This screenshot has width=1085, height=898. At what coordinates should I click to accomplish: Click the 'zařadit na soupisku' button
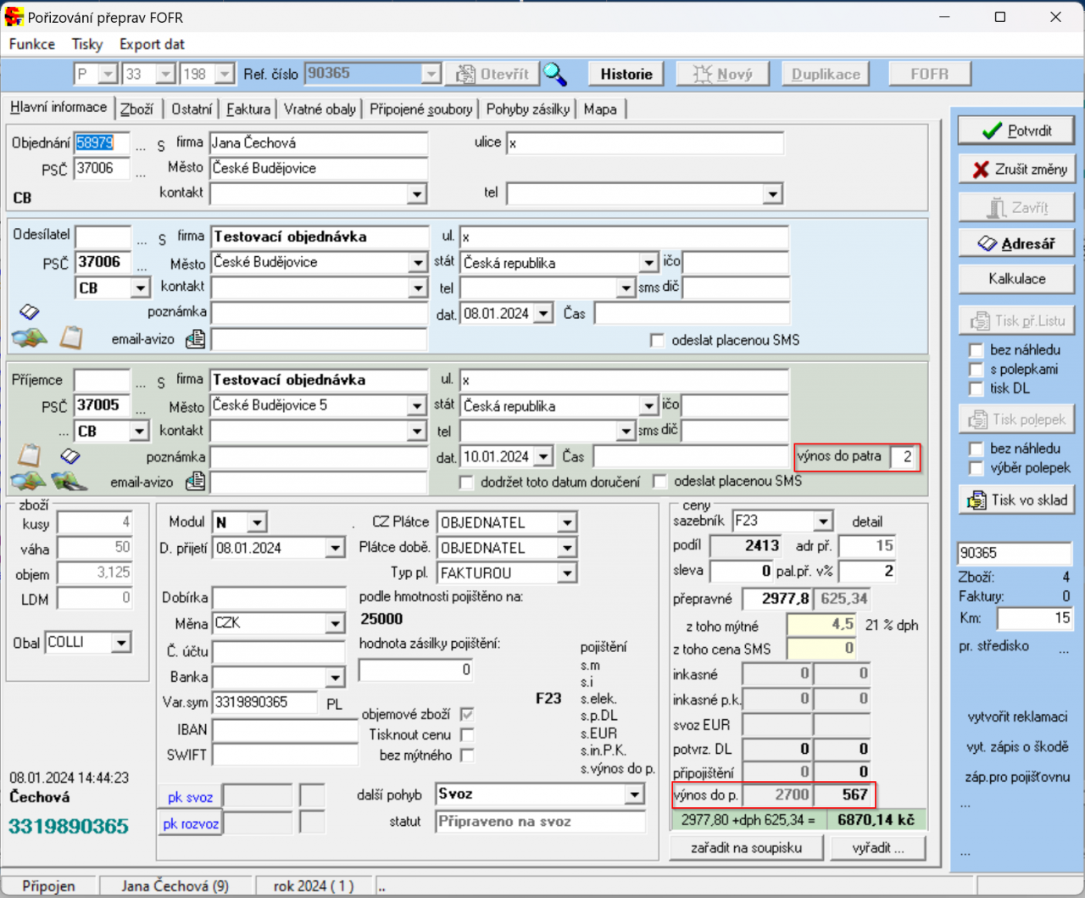click(746, 848)
